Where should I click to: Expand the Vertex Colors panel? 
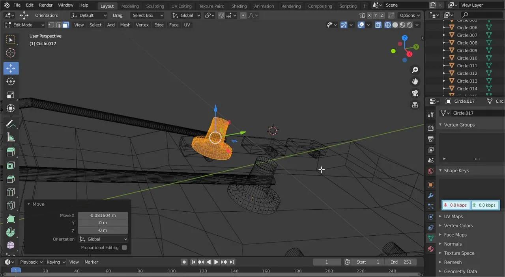click(x=458, y=225)
